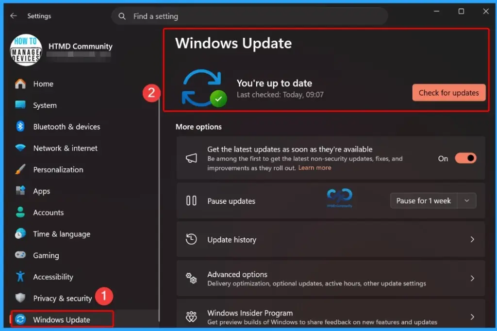Click the back arrow in Settings

(13, 16)
